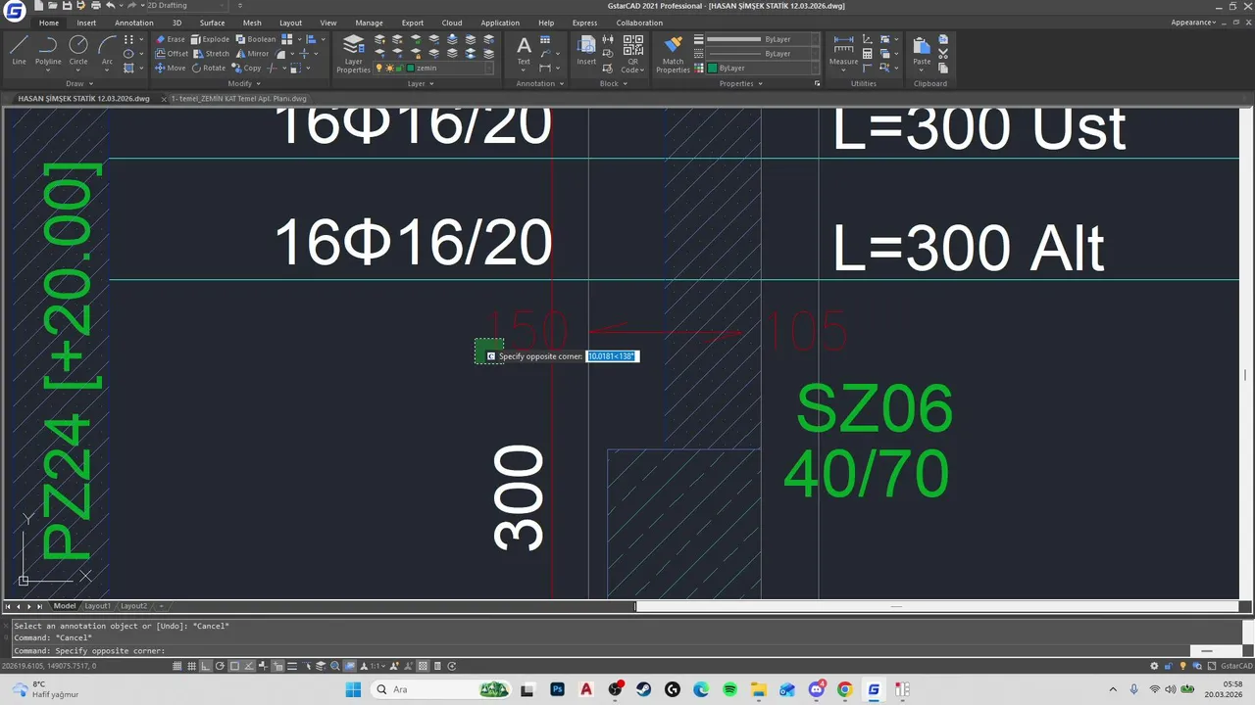1255x705 pixels.
Task: Open the Manage ribbon tab
Action: tap(369, 23)
